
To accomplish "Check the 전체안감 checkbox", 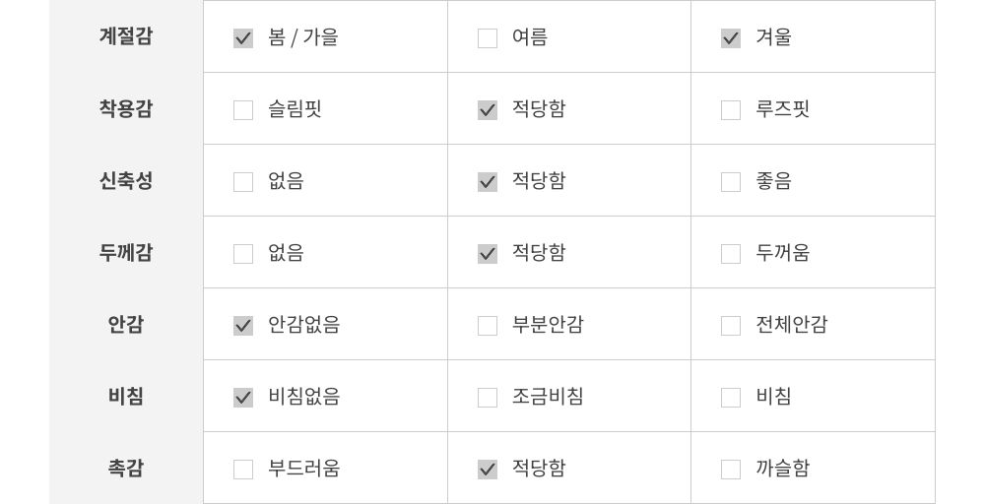I will (x=731, y=326).
